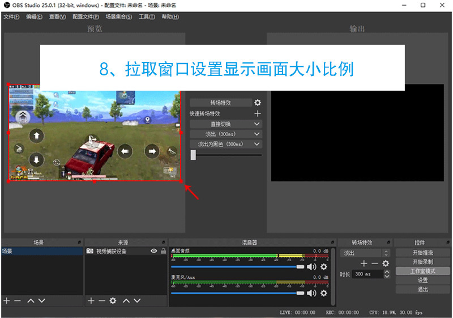Viewport: 453px width, 318px height.
Task: Click the REC: 00:00:00 status text
Action: pos(343,312)
